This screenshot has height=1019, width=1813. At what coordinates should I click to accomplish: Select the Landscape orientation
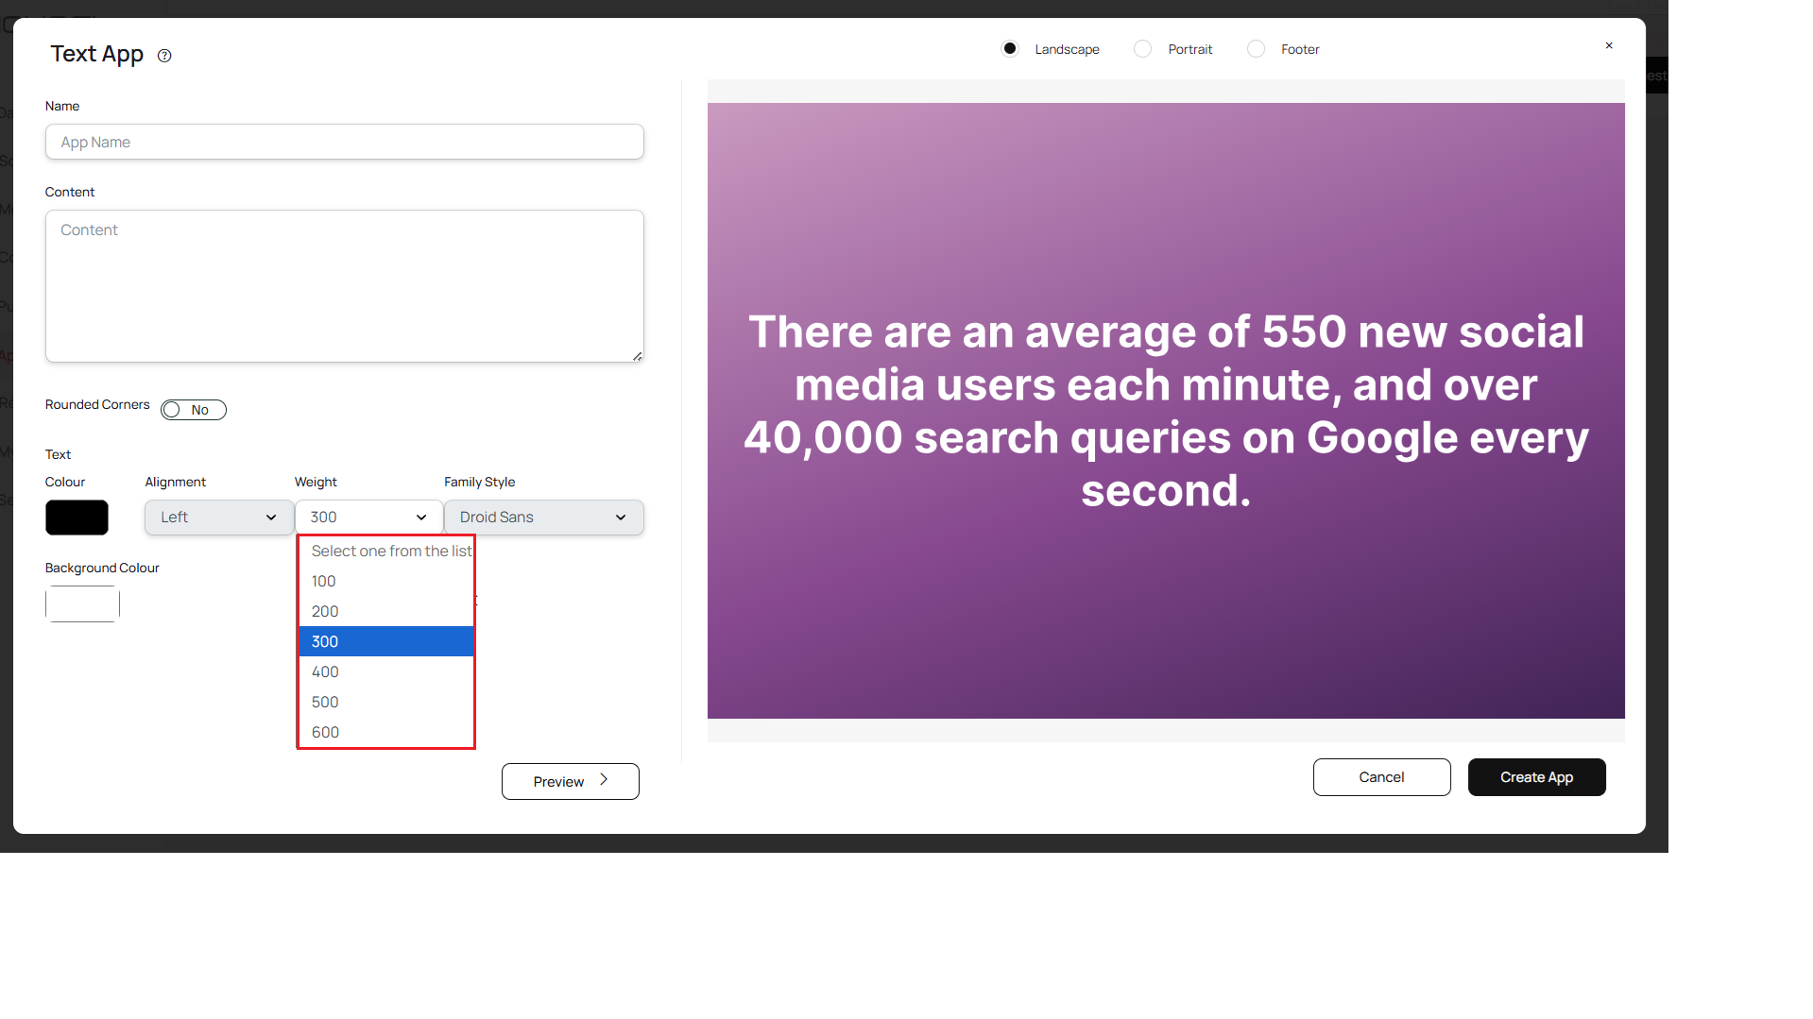1009,48
